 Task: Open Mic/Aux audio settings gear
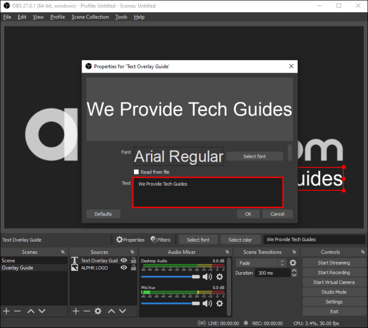(x=219, y=303)
